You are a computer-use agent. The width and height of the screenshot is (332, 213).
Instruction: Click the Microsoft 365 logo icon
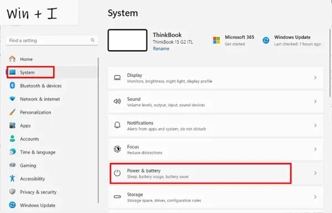click(x=216, y=40)
